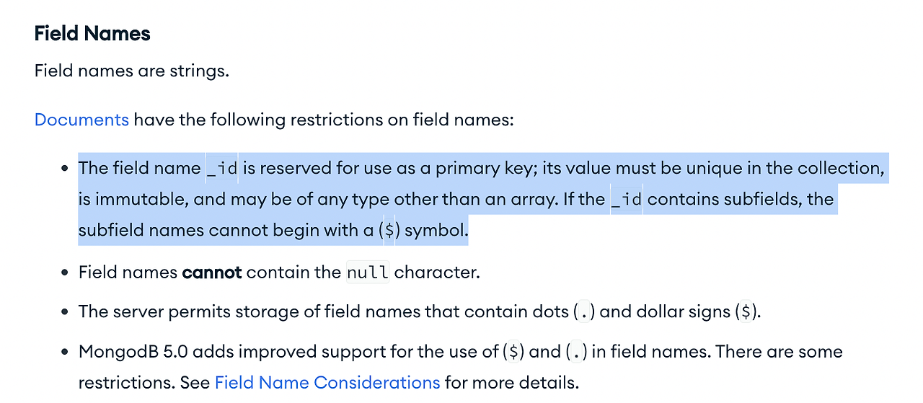The image size is (923, 403).
Task: Click the _id code before 'contains subfields'
Action: 626,200
